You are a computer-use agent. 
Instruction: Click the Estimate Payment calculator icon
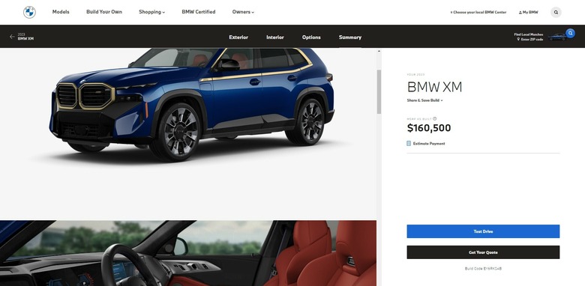point(409,143)
